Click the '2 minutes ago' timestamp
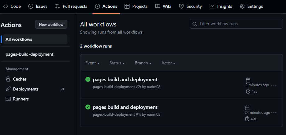The image size is (286, 135). point(257,85)
